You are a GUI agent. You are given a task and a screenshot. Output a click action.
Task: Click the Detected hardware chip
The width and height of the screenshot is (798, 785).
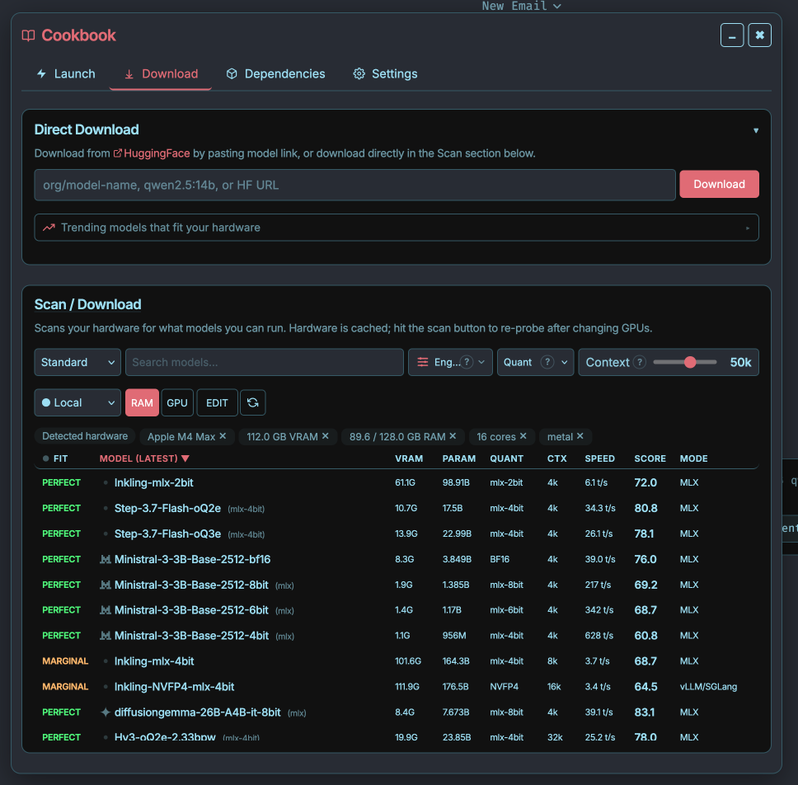[84, 436]
